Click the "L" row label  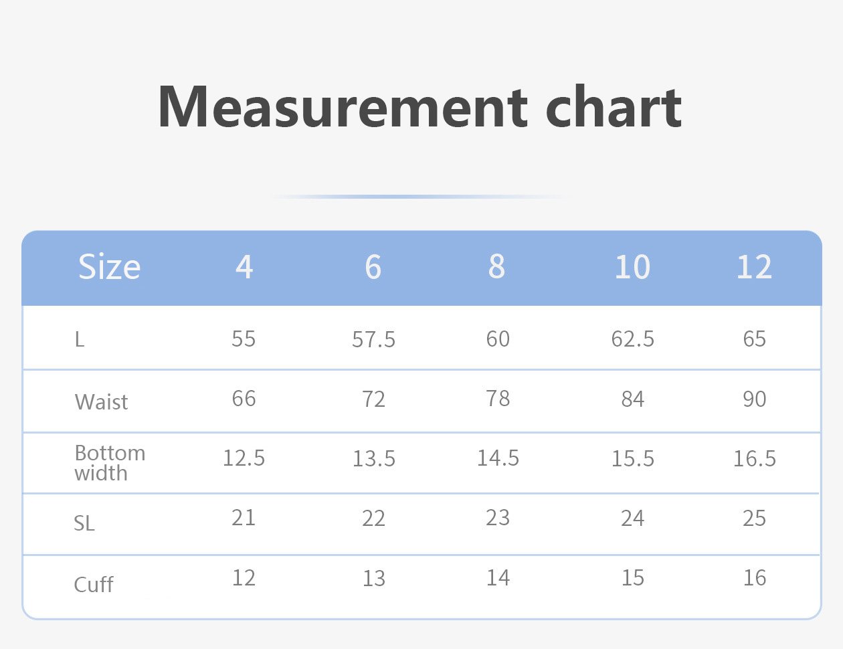80,340
